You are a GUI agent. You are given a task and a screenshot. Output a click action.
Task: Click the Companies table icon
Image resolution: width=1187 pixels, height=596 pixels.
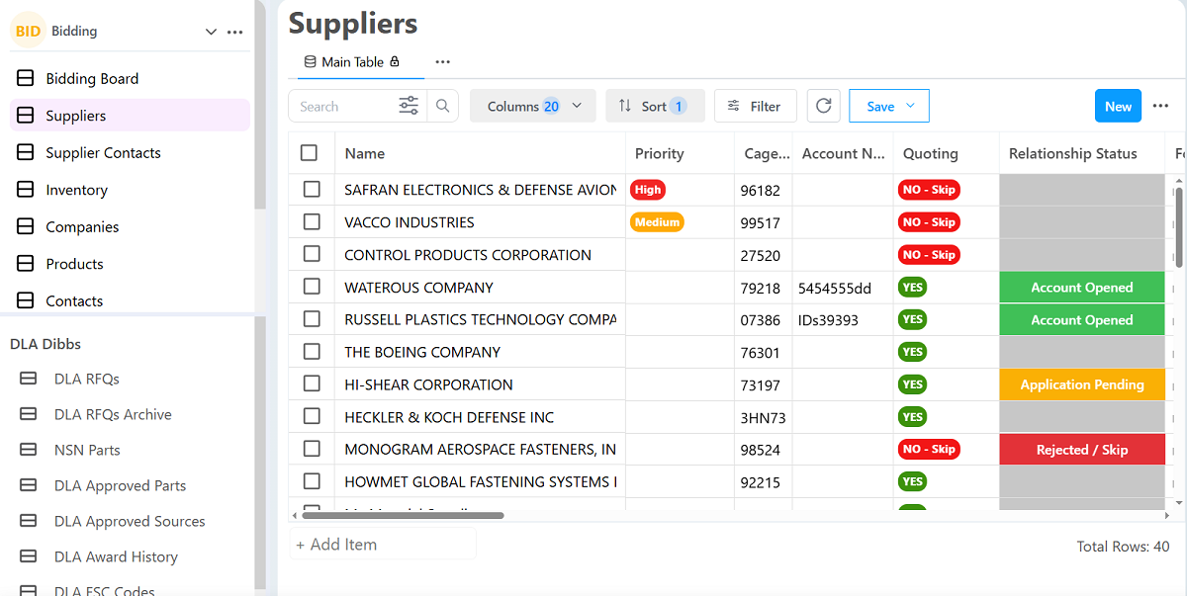click(26, 226)
